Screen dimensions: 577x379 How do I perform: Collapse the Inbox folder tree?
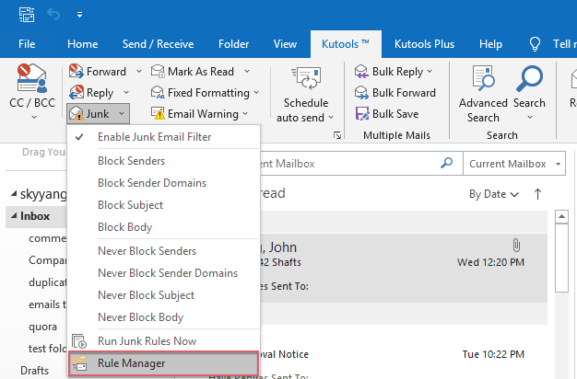click(x=14, y=216)
